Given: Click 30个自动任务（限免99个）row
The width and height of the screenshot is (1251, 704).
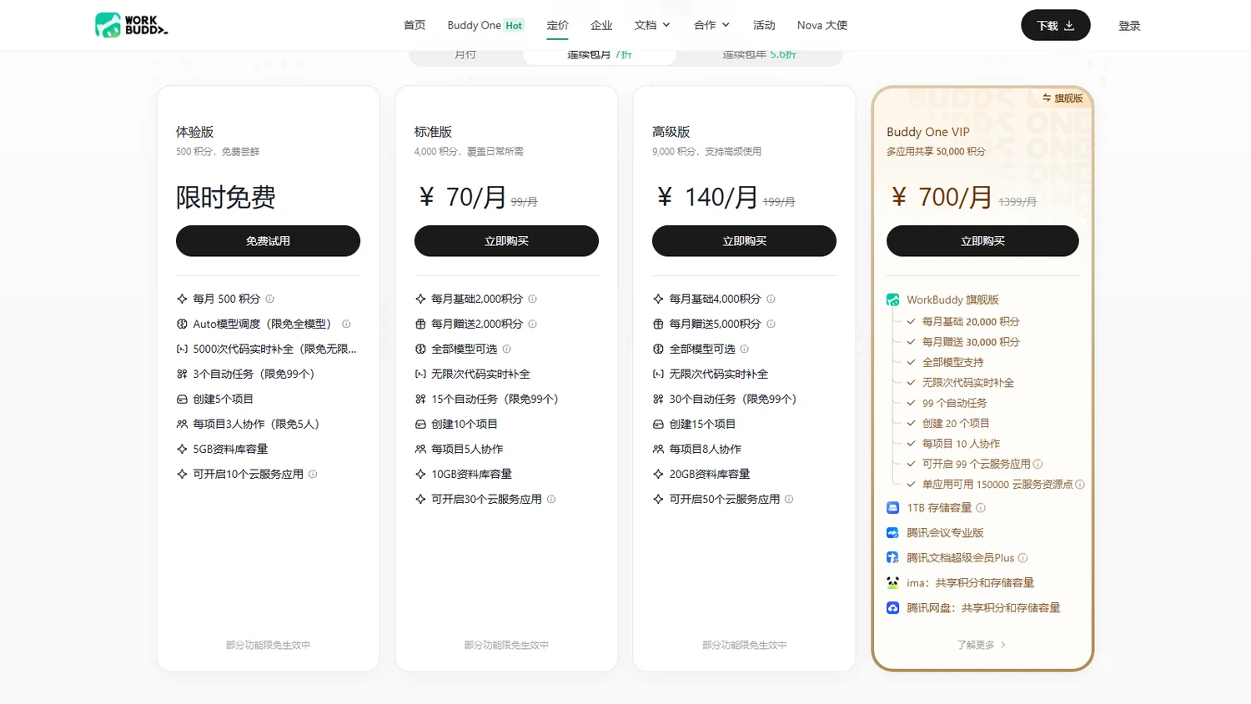Looking at the screenshot, I should (725, 399).
